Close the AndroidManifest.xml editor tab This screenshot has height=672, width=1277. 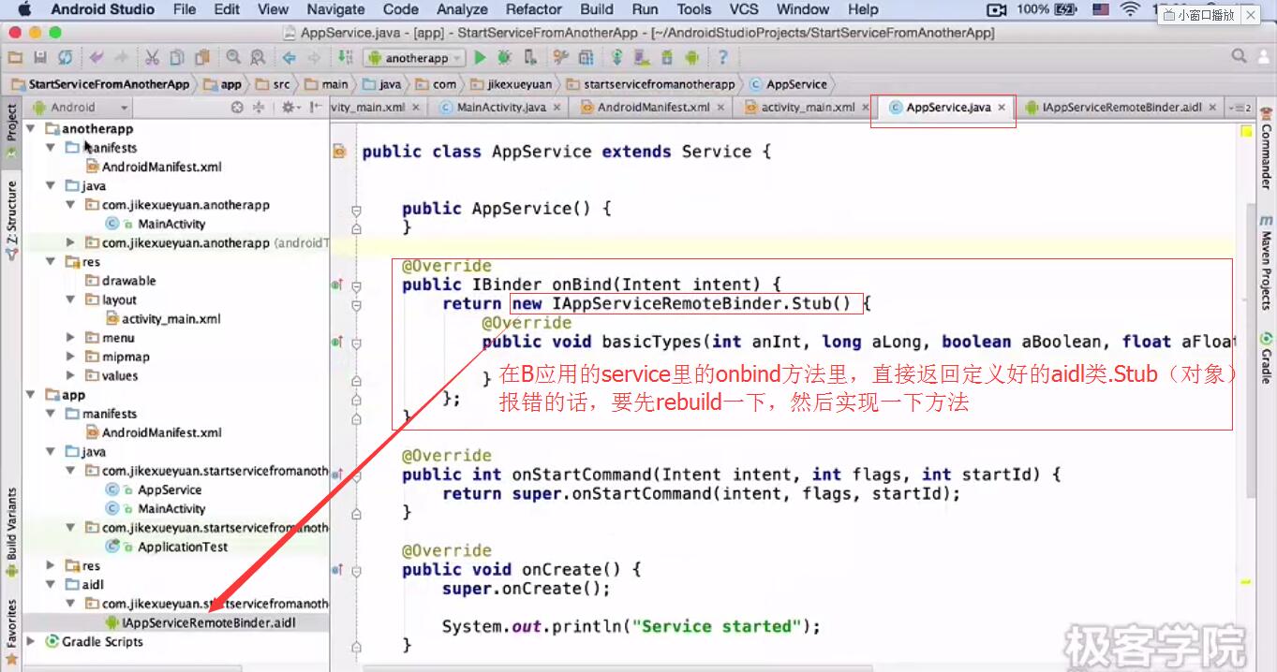(x=721, y=108)
